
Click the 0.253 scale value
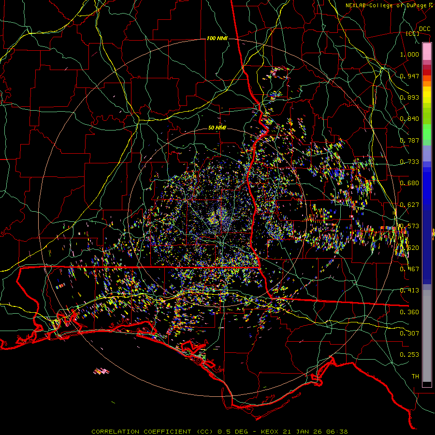pyautogui.click(x=409, y=355)
